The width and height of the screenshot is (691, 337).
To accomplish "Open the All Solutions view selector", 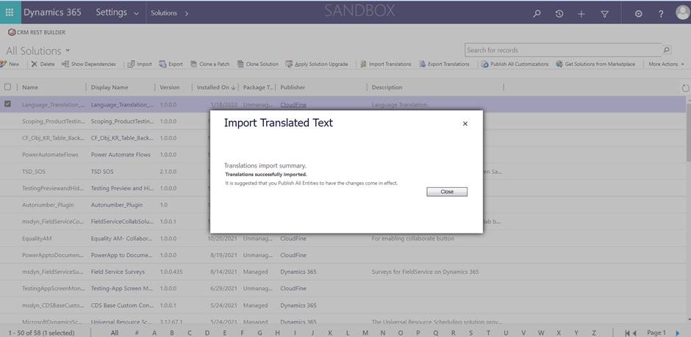I will [38, 51].
